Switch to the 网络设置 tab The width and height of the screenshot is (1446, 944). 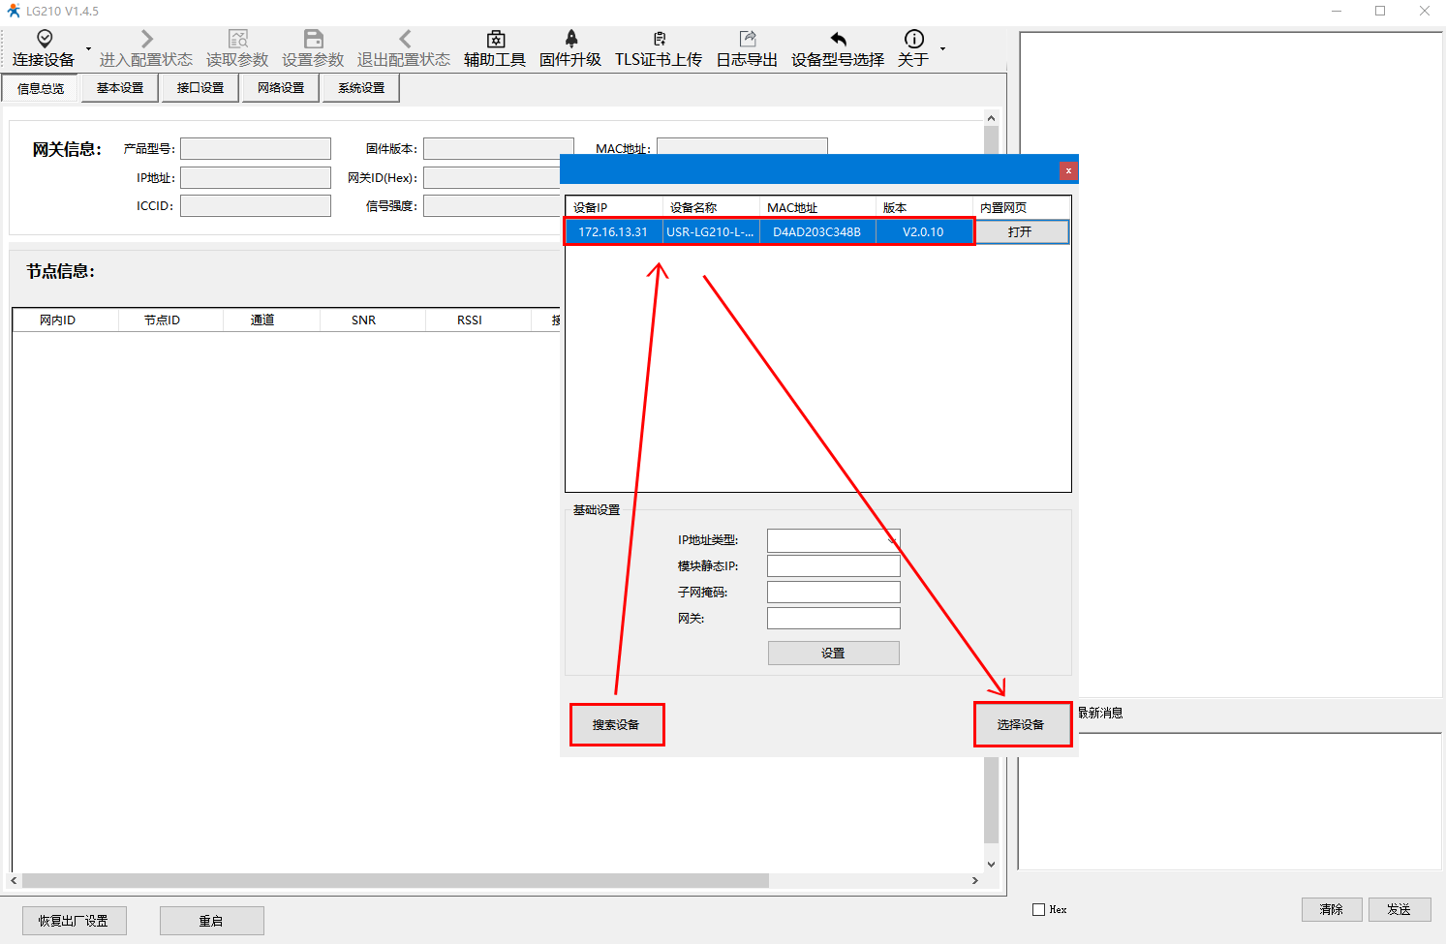coord(281,88)
